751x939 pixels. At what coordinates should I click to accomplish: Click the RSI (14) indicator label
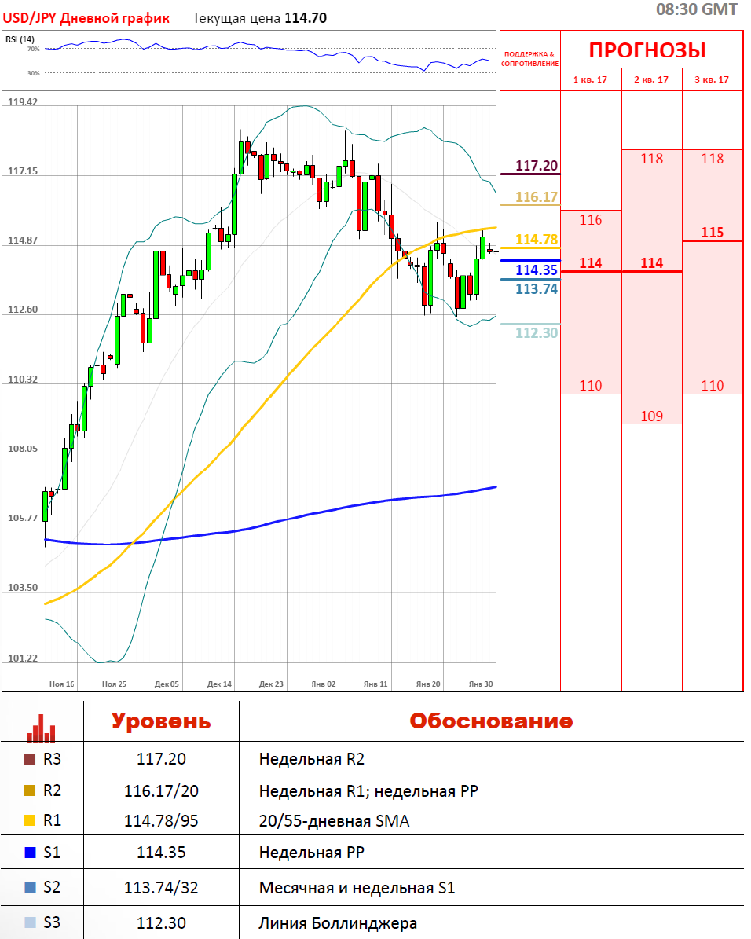pos(20,39)
